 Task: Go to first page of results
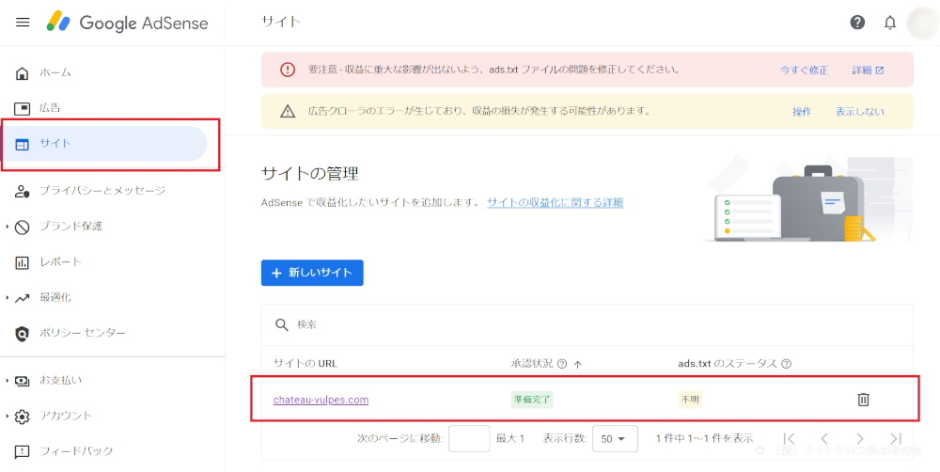(x=790, y=438)
